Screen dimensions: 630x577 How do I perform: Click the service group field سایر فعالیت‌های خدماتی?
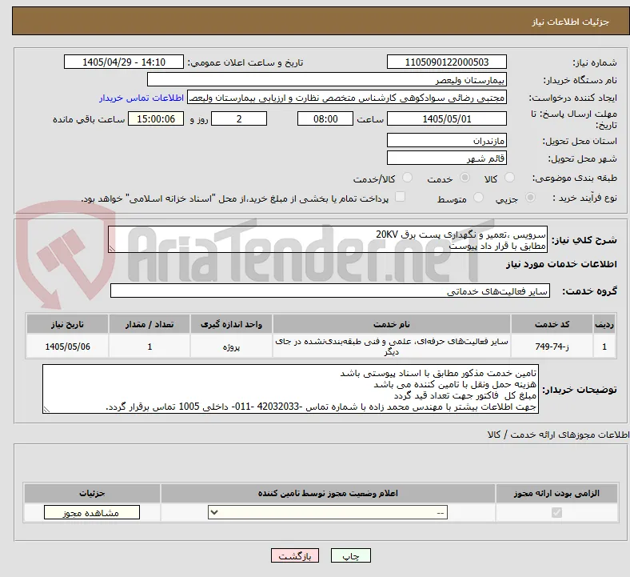click(330, 291)
